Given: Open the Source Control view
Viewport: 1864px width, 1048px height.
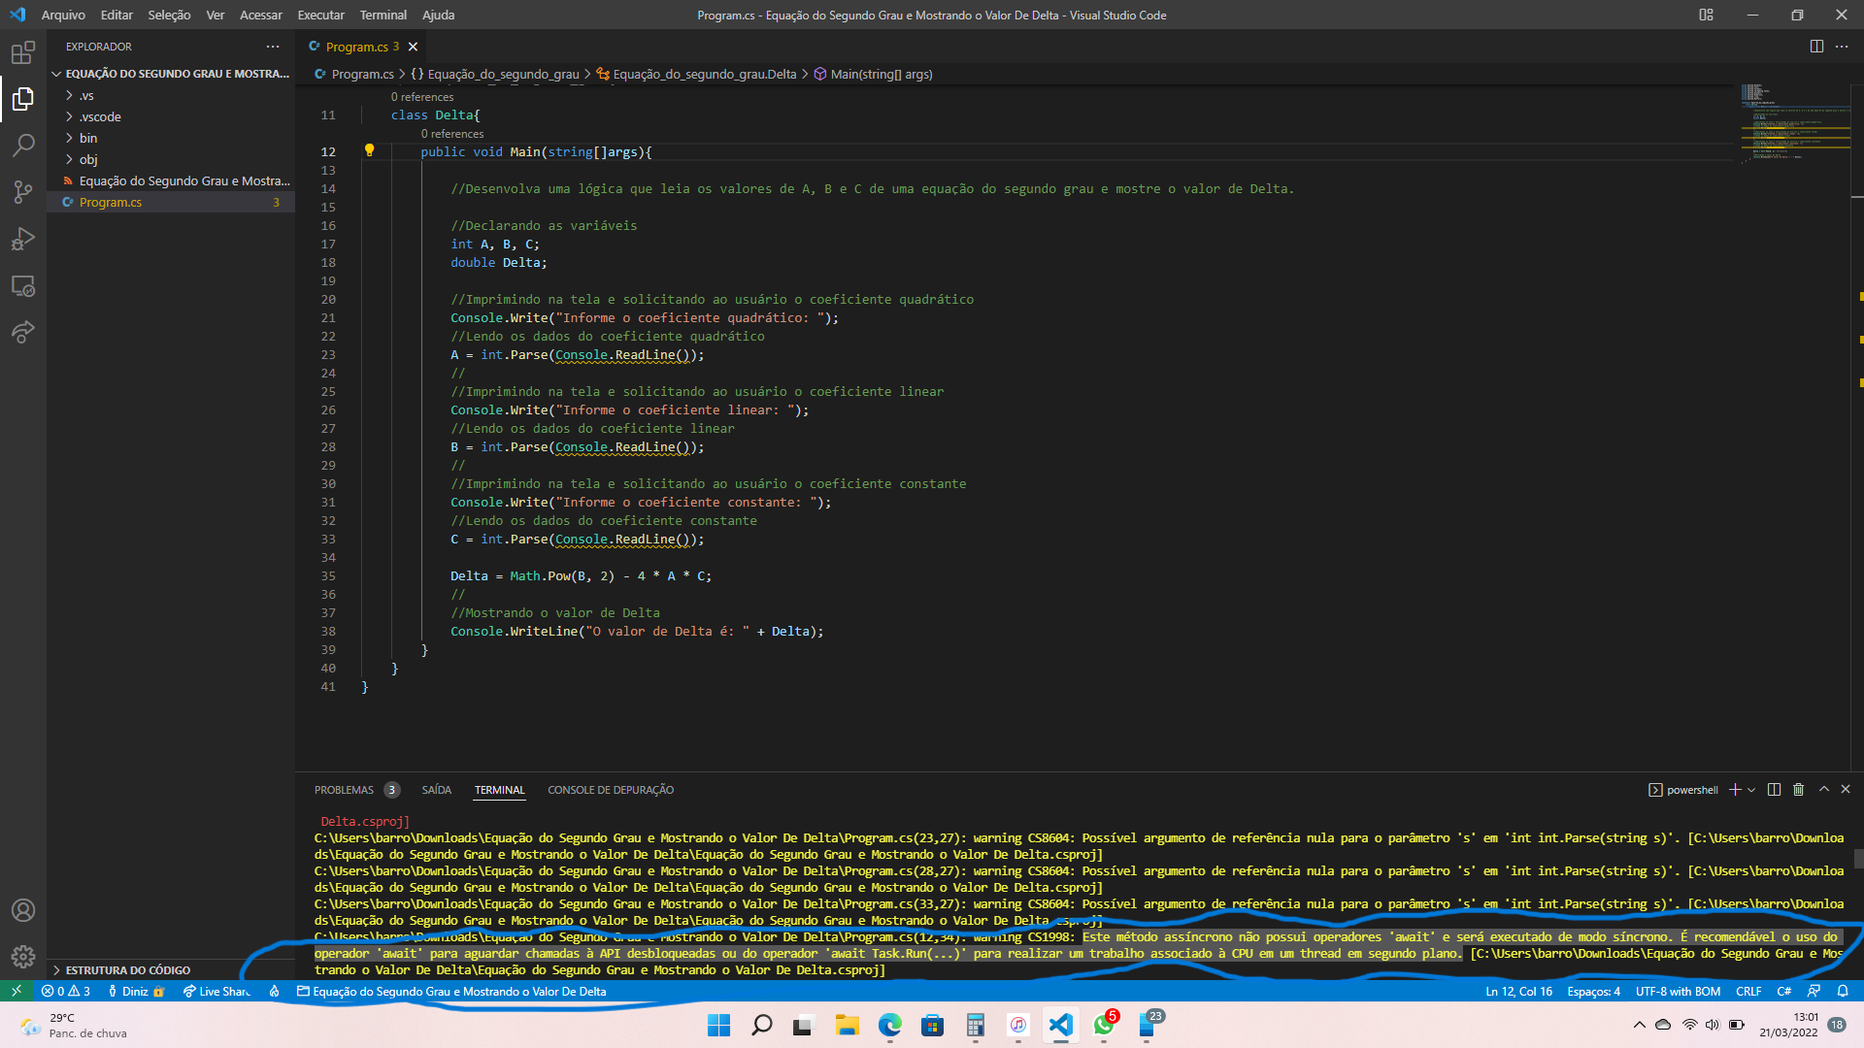Looking at the screenshot, I should (23, 192).
